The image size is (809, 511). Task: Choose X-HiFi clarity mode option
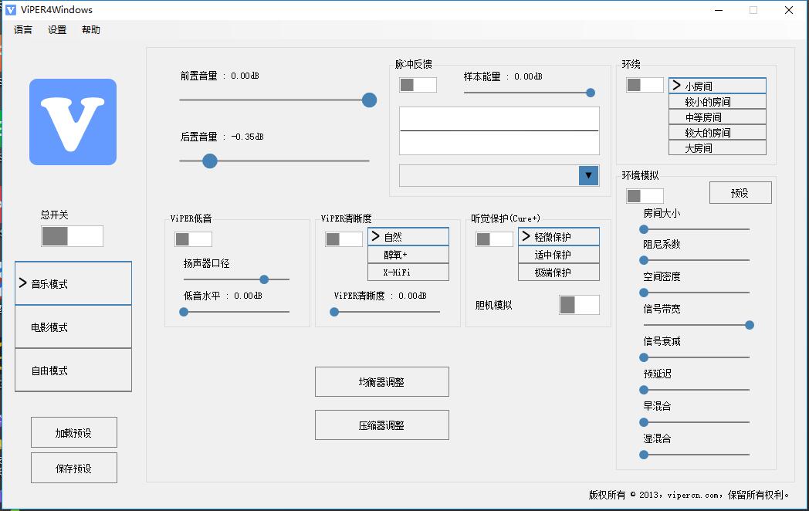(x=408, y=272)
